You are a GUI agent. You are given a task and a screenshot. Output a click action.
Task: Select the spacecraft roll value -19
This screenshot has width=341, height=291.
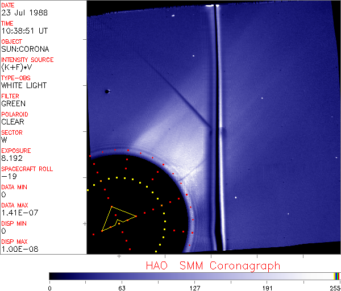point(9,176)
